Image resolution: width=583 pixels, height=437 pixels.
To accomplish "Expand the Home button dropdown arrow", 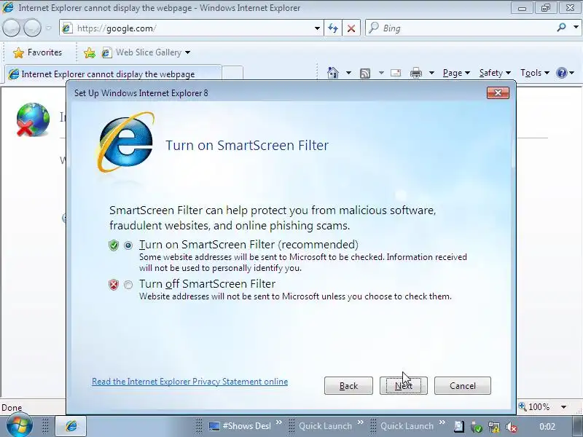I will click(x=348, y=73).
